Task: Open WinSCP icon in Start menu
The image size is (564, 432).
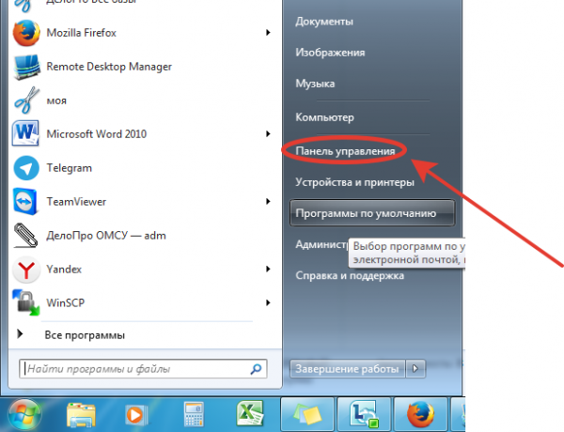Action: click(26, 302)
